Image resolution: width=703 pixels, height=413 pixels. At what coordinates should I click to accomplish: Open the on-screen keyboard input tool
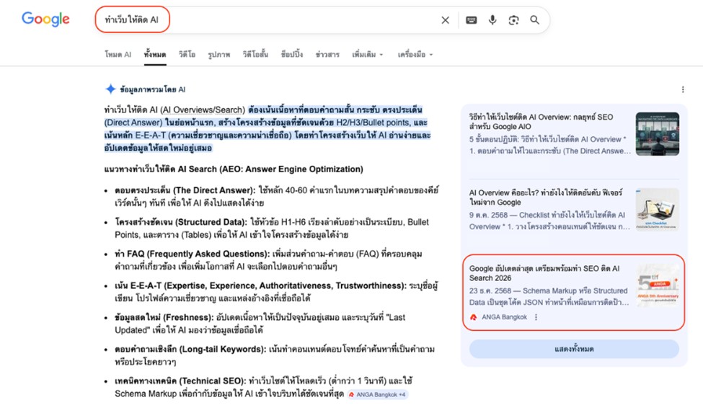(471, 20)
